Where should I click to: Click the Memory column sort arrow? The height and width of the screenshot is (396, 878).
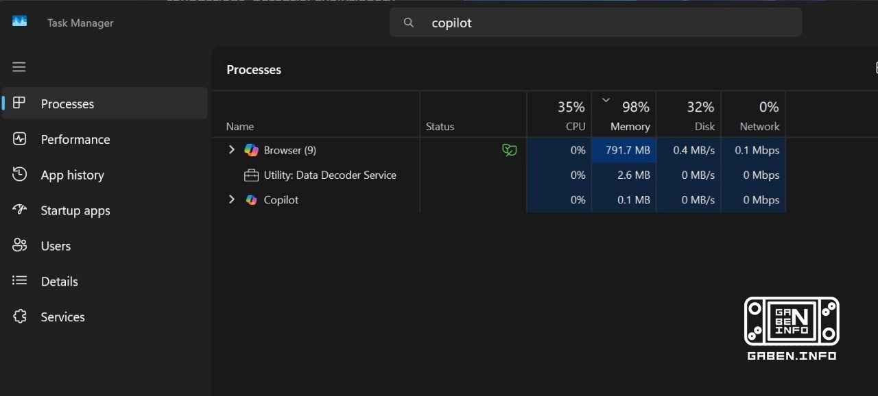pyautogui.click(x=606, y=100)
